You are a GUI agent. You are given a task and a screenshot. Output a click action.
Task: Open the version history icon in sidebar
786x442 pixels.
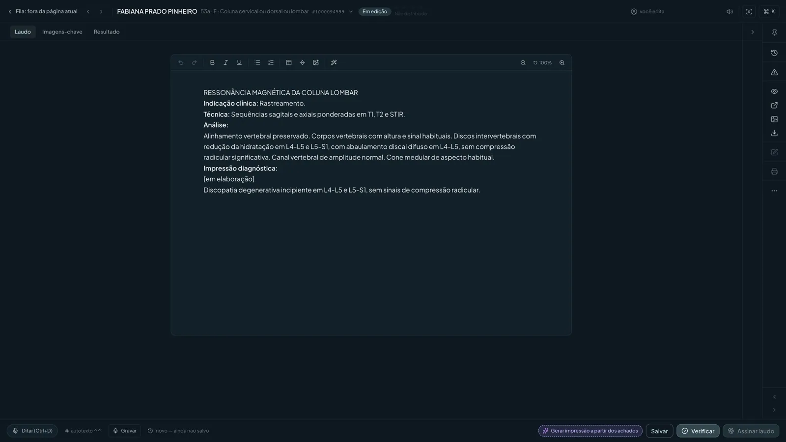pyautogui.click(x=774, y=53)
